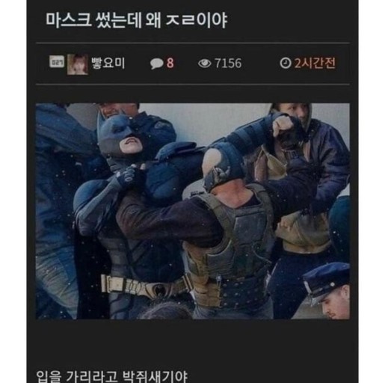The image size is (385, 383).
Task: Click the view count 7156
Action: (228, 64)
